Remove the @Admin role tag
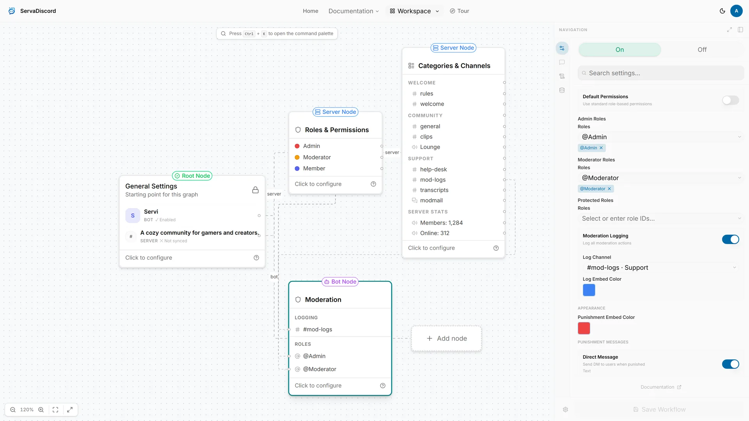This screenshot has width=749, height=421. coord(601,148)
